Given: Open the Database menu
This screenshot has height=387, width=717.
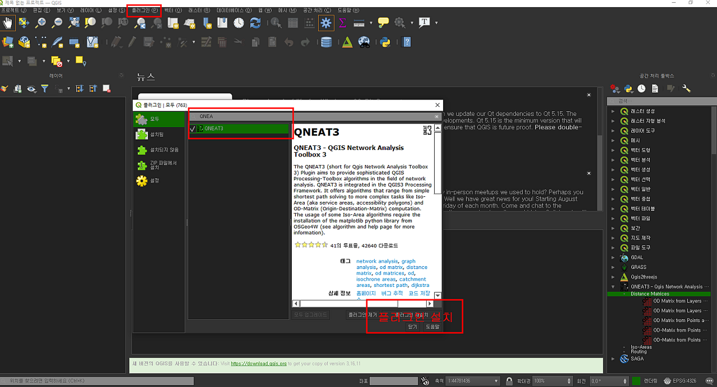Looking at the screenshot, I should coord(234,11).
